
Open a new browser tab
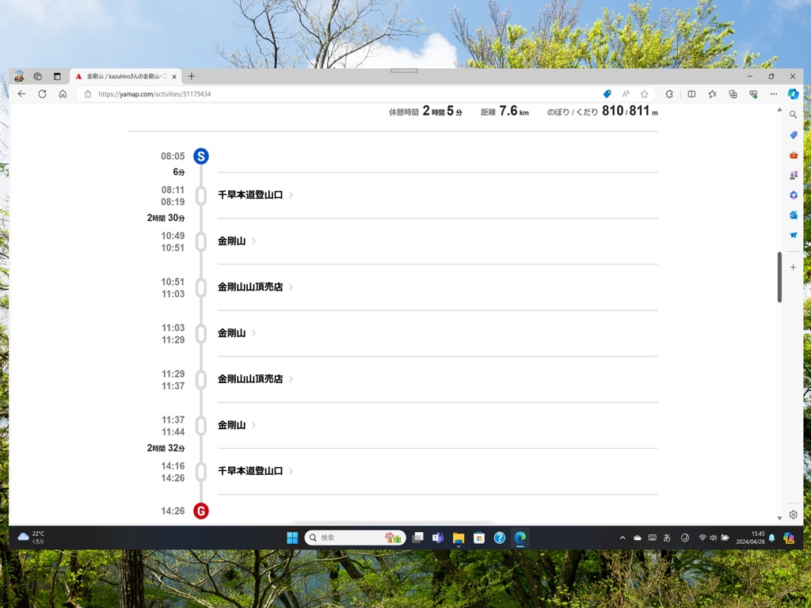(192, 76)
